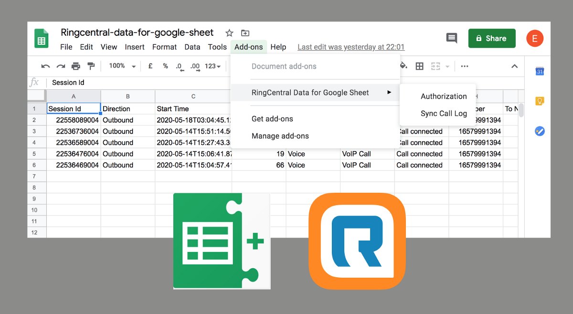Open the zoom level 100% dropdown
The width and height of the screenshot is (573, 314).
121,66
